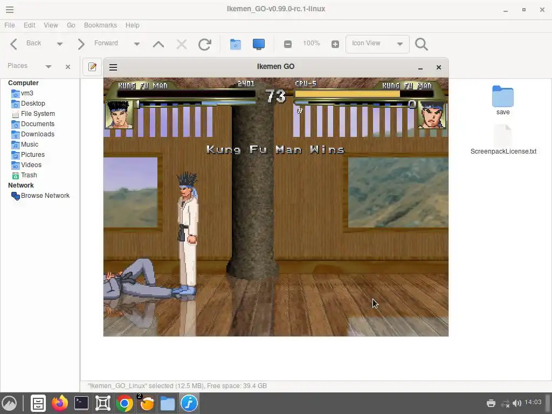
Task: Click the CPU Kung Fu Man portrait
Action: [433, 115]
